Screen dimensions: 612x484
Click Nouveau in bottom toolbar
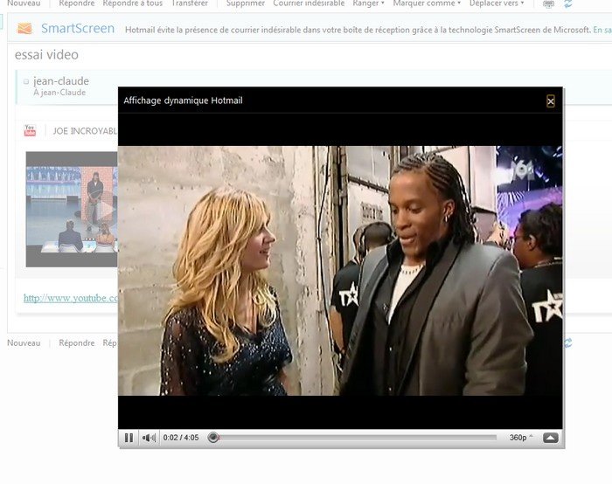click(24, 343)
